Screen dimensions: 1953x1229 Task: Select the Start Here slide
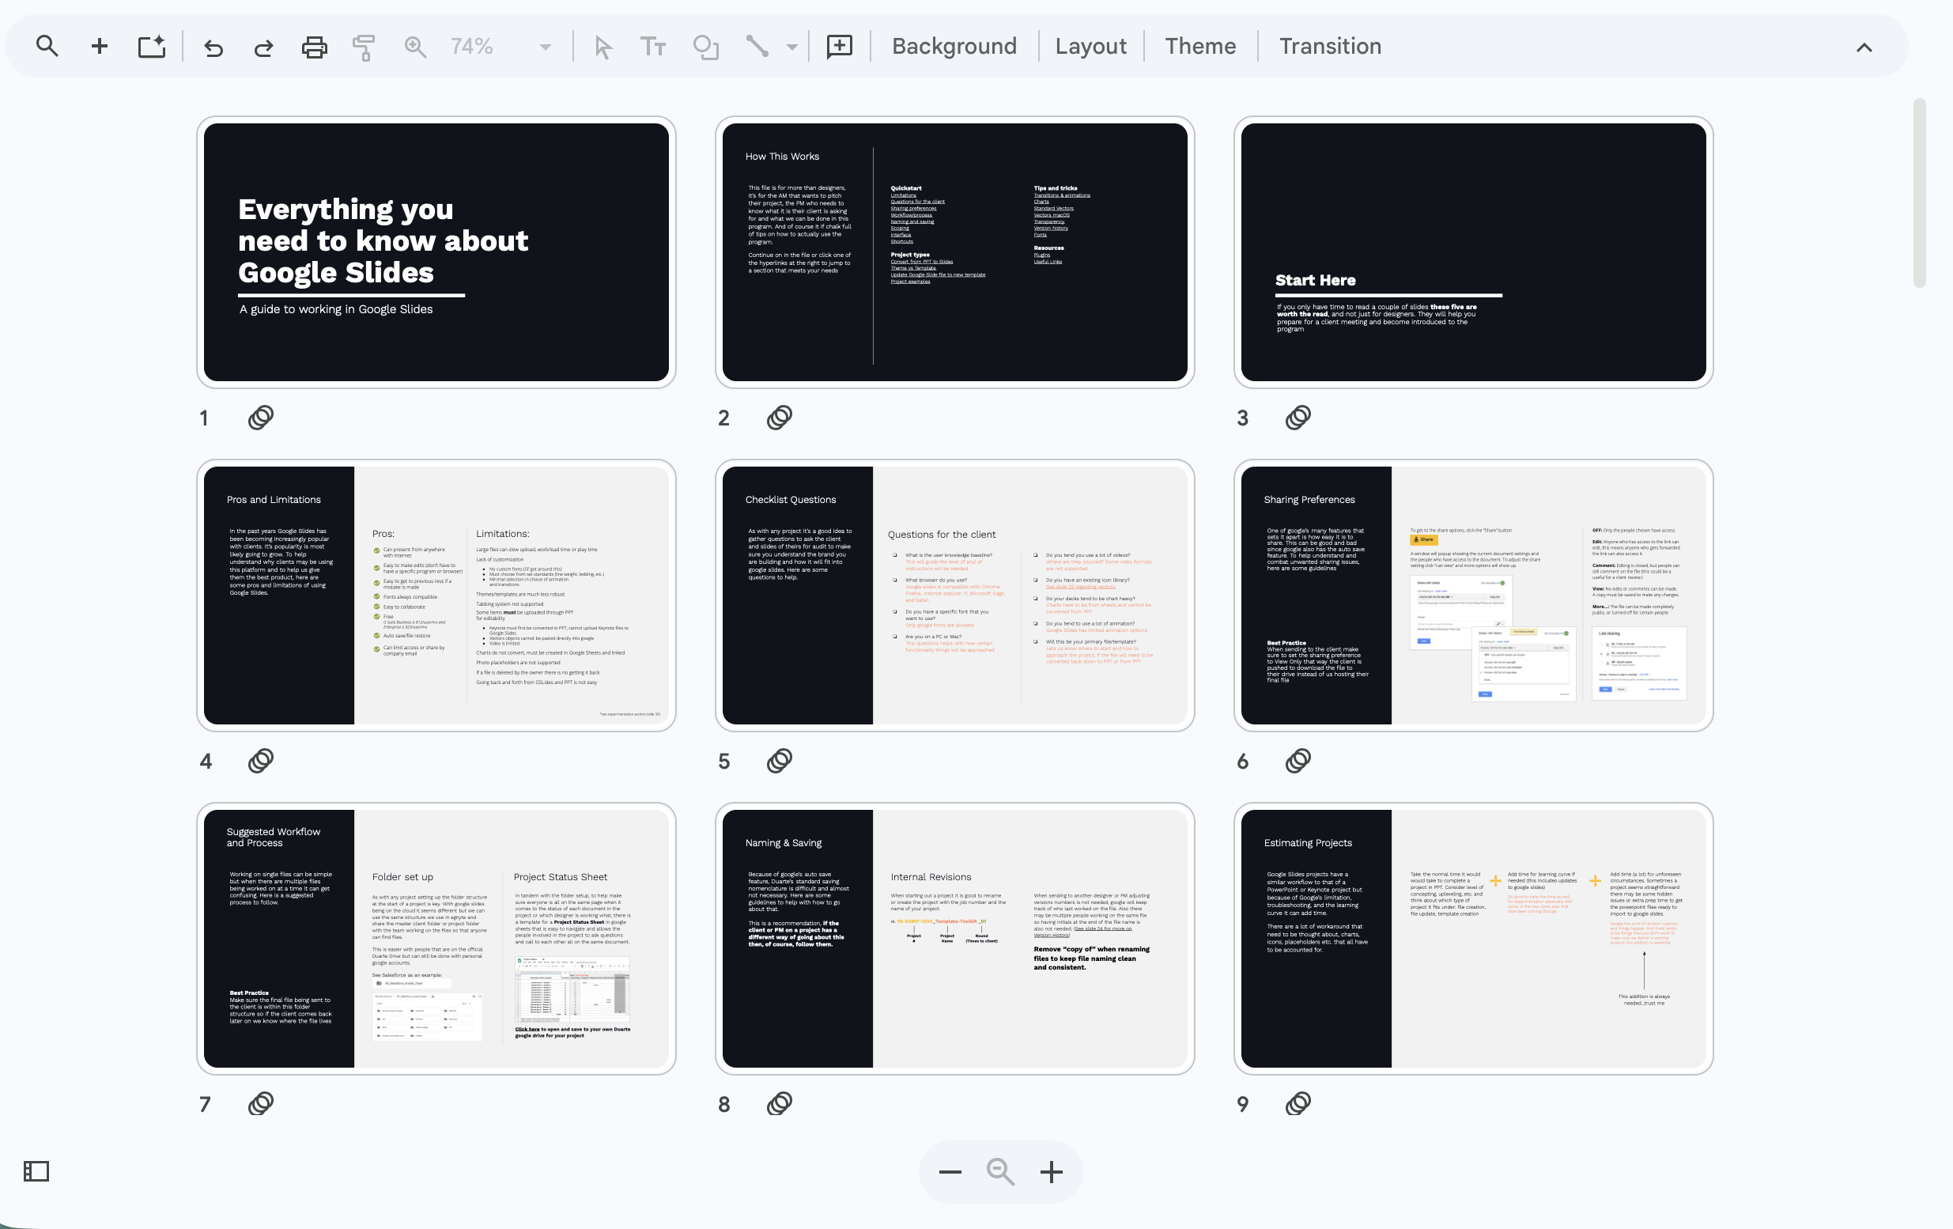click(x=1474, y=252)
